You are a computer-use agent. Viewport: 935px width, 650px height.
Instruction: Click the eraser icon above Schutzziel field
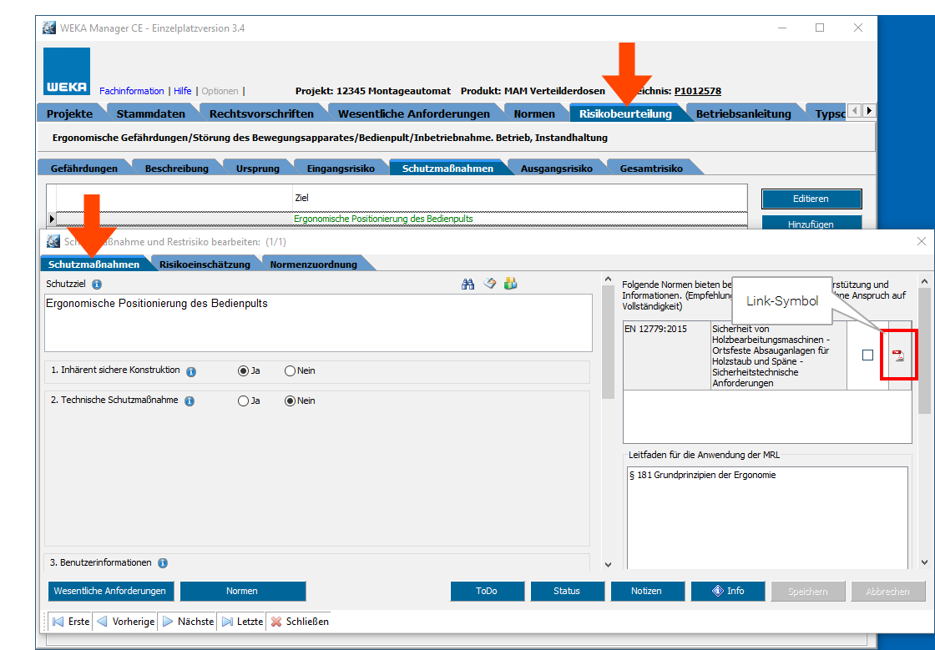pyautogui.click(x=489, y=284)
